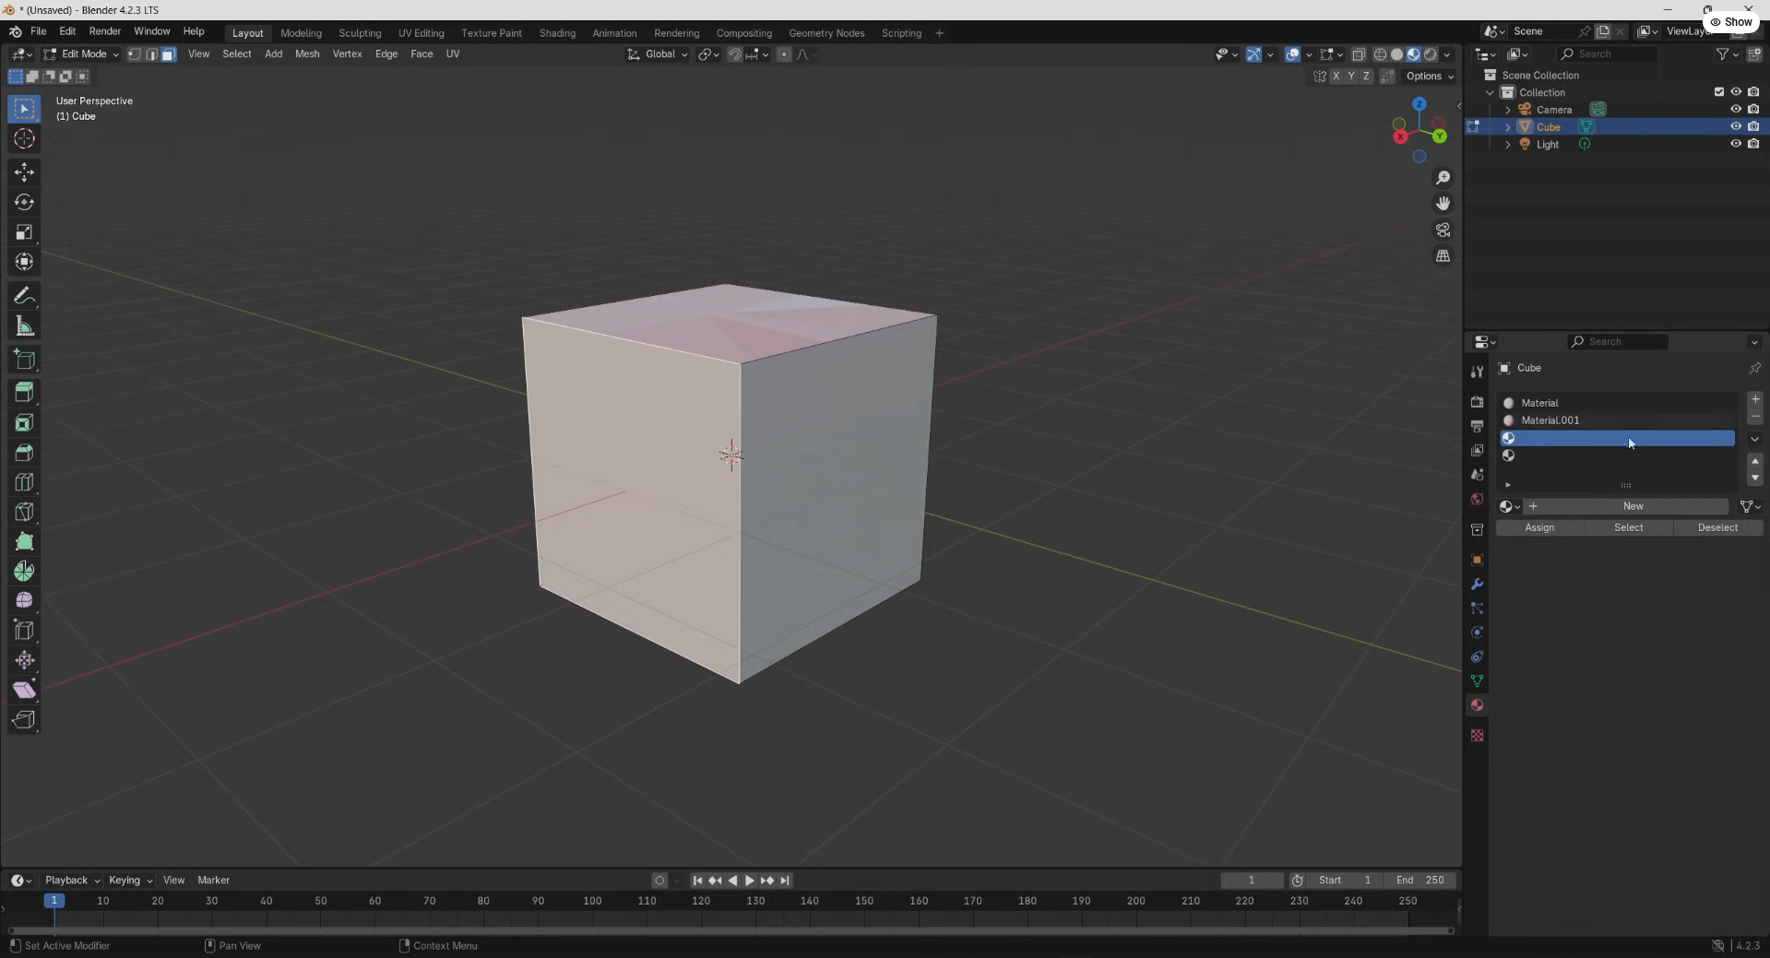
Task: Select the Cursor tool in toolbar
Action: tap(24, 139)
